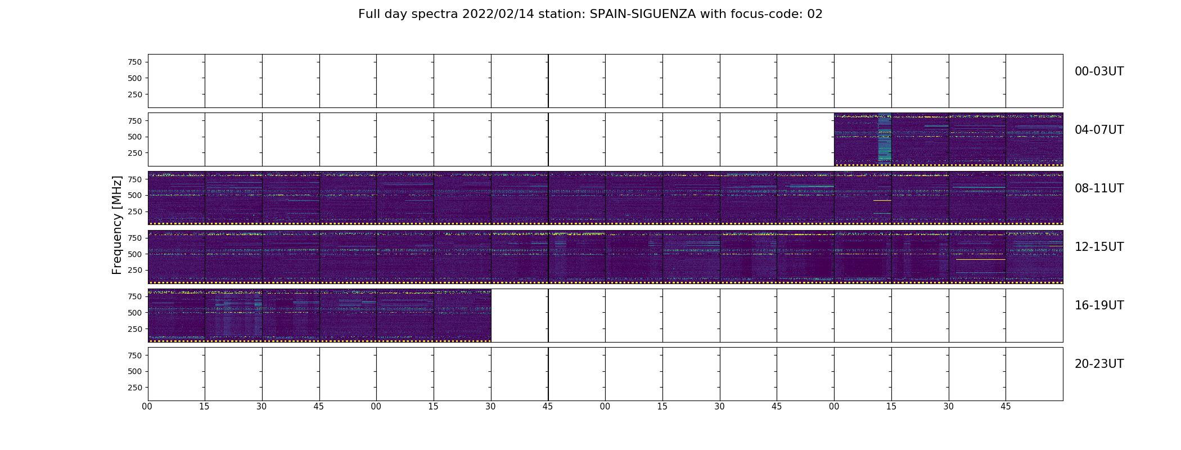The image size is (1181, 450).
Task: Select the 750 tick of the 16-19UT row
Action: tap(135, 296)
